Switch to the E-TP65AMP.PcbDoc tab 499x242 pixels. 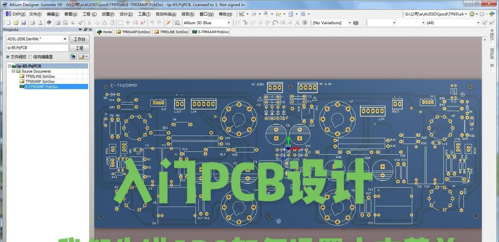pyautogui.click(x=210, y=32)
